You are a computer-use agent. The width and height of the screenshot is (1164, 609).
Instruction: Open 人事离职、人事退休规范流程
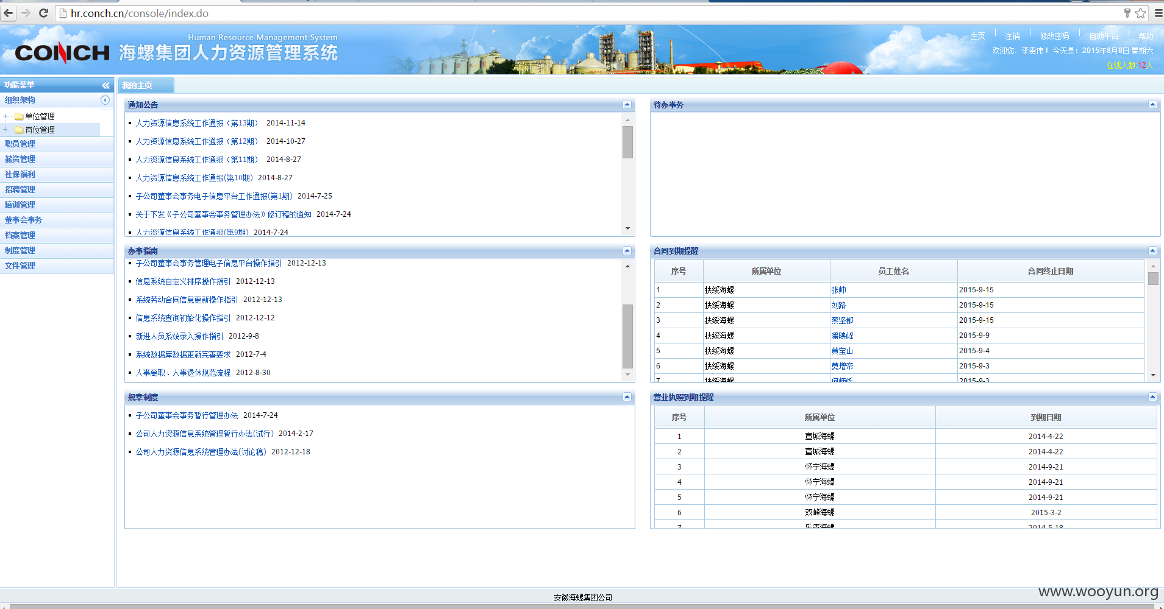tap(183, 373)
